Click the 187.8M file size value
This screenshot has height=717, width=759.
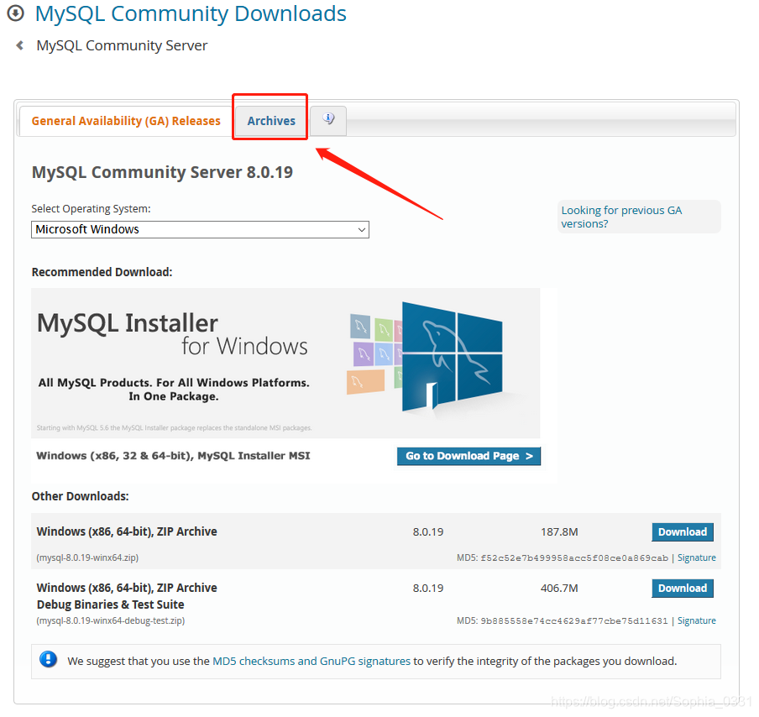click(559, 532)
